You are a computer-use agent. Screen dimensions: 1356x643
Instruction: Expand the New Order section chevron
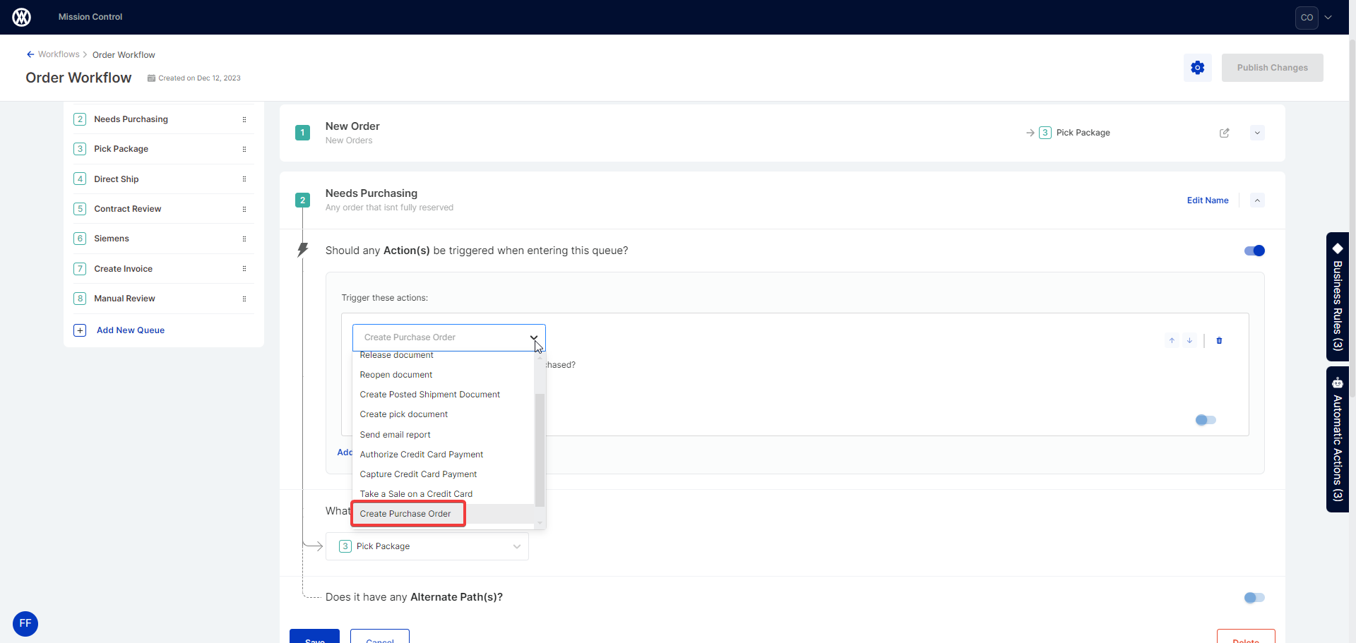(1257, 133)
